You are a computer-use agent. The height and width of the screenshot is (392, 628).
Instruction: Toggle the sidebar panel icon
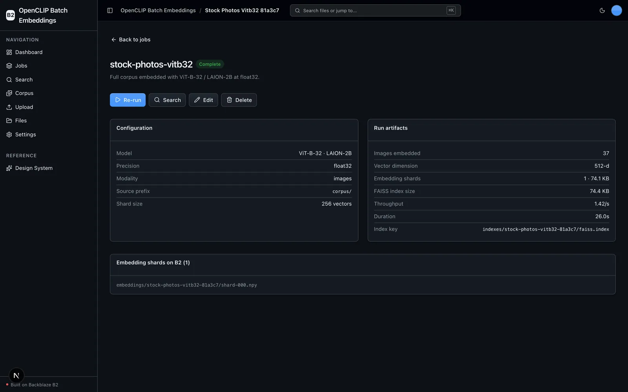110,11
